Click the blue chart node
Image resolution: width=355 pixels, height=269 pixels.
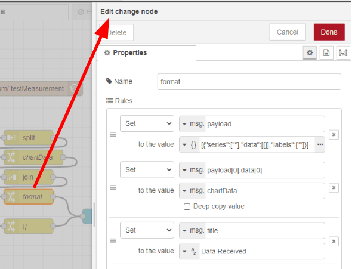(87, 217)
